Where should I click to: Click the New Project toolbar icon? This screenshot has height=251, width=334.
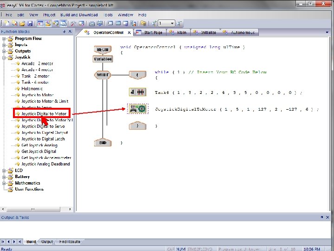click(x=14, y=23)
